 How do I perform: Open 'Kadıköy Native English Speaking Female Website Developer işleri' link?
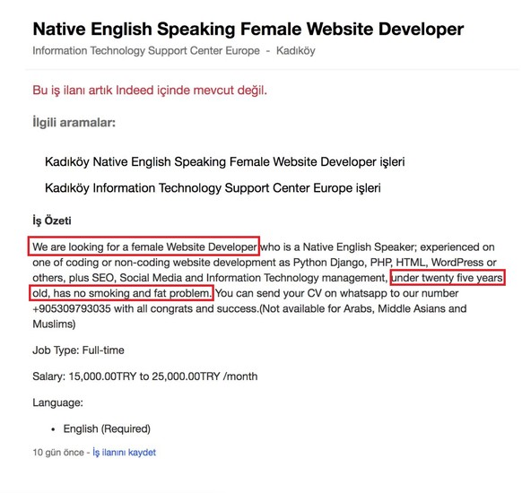(225, 162)
